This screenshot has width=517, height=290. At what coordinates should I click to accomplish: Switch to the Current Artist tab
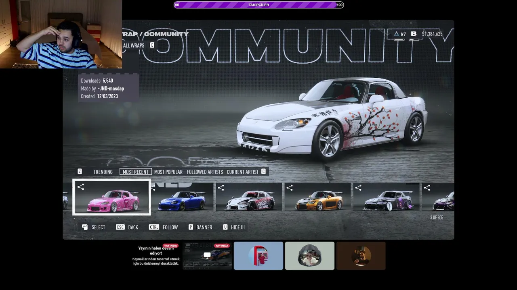[x=242, y=172]
